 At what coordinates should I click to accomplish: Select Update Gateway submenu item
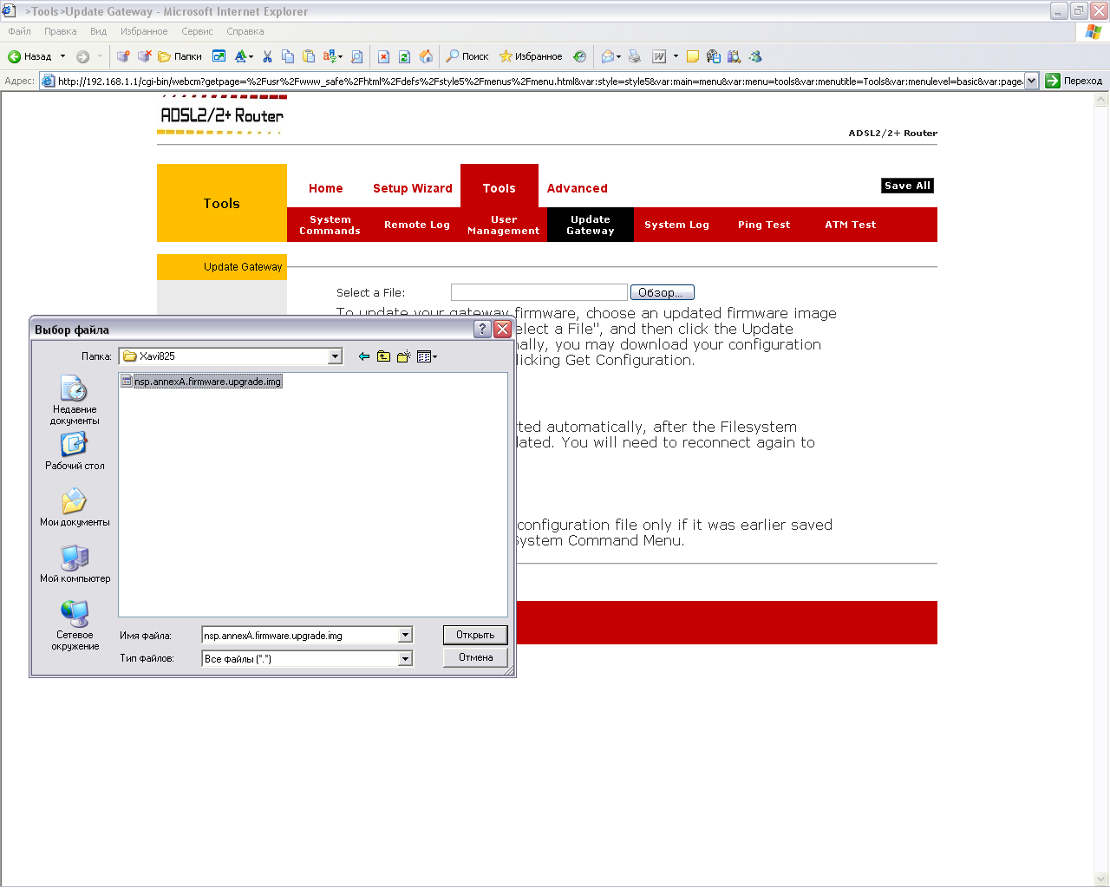point(591,225)
